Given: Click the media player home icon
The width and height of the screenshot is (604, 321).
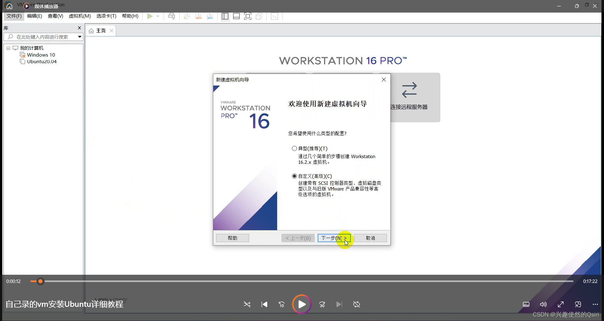Looking at the screenshot, I should pos(9,6).
